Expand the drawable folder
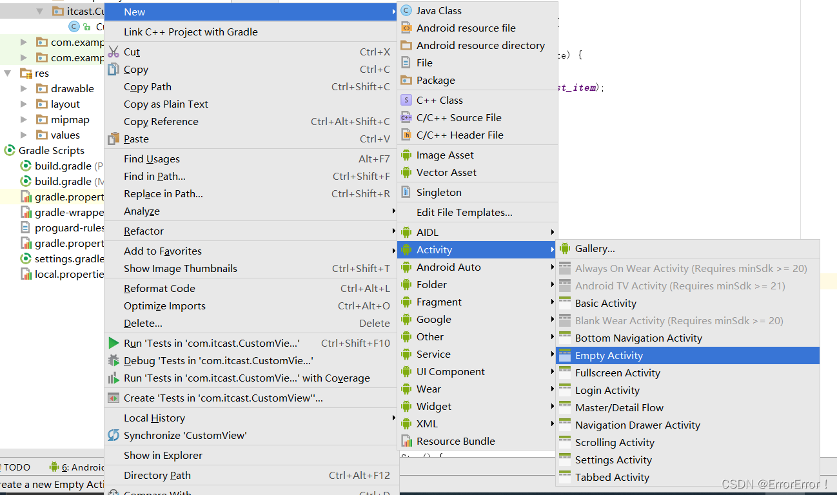The height and width of the screenshot is (495, 837). click(x=24, y=88)
